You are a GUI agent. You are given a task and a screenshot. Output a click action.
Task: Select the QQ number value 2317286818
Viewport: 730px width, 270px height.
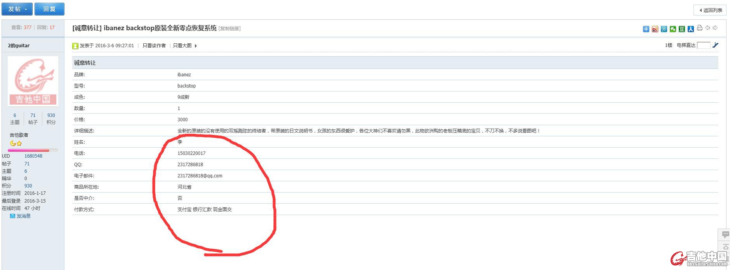point(190,165)
